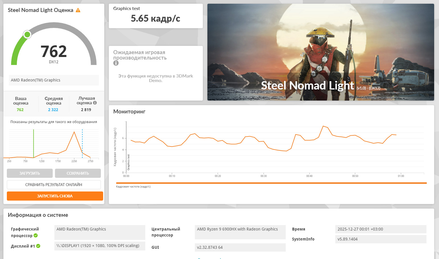Click the green Ваша оценка value 762
This screenshot has height=259, width=439.
(x=20, y=110)
